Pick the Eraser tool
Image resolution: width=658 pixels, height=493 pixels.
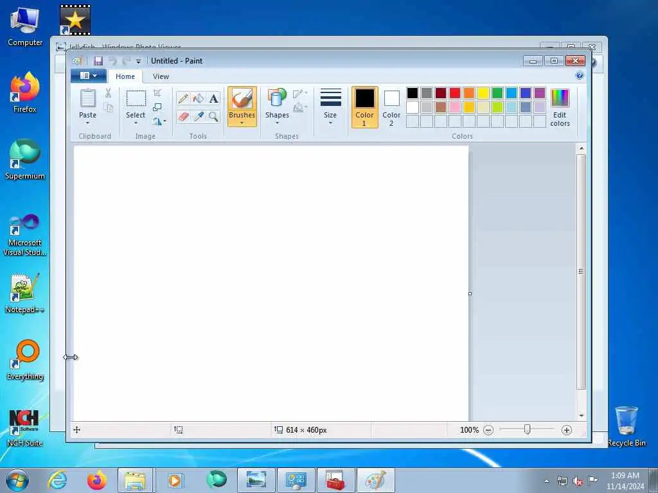pos(183,116)
